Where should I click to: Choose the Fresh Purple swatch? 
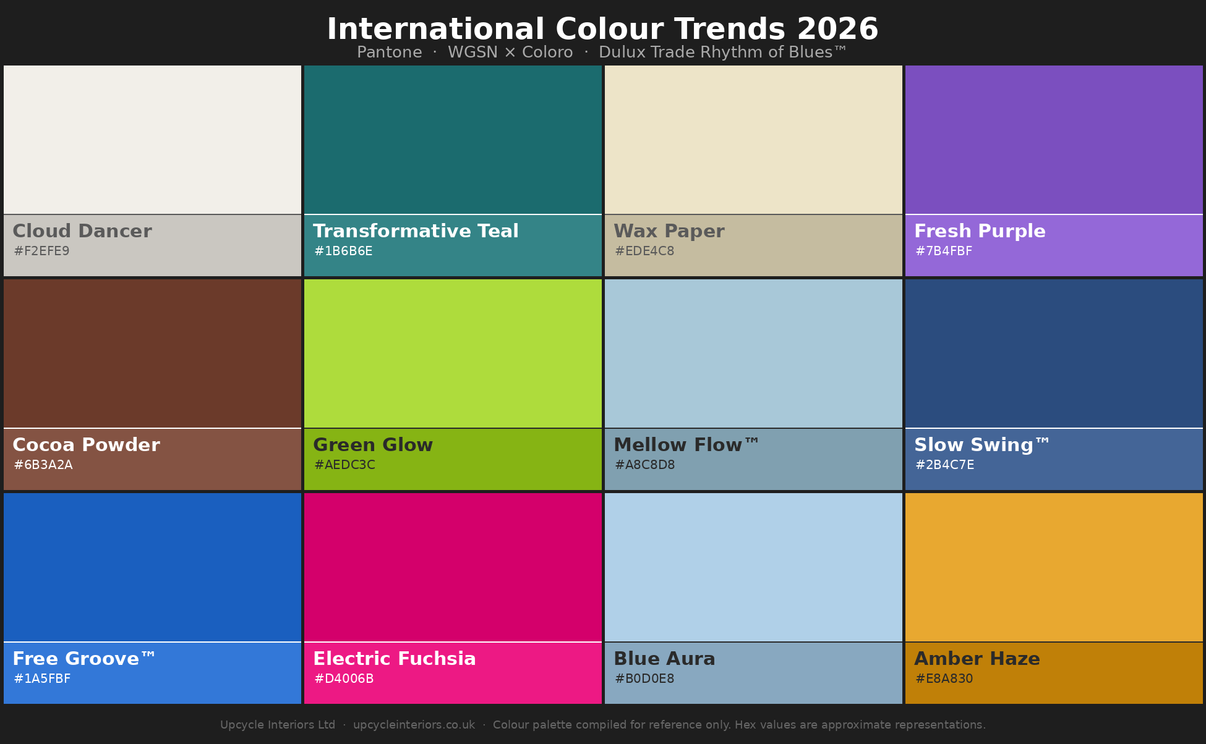pos(1054,140)
